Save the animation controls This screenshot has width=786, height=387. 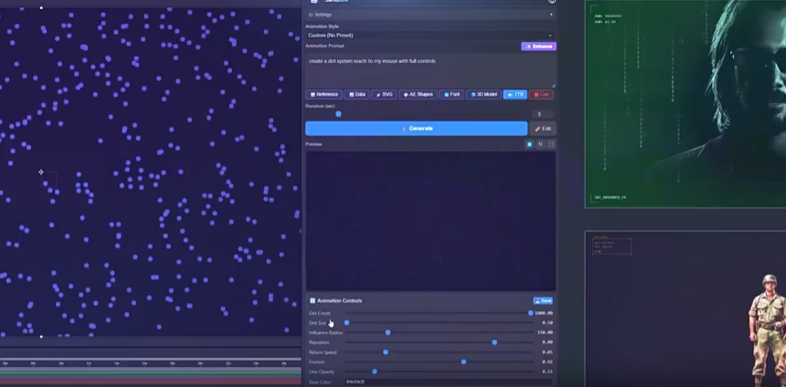point(543,300)
